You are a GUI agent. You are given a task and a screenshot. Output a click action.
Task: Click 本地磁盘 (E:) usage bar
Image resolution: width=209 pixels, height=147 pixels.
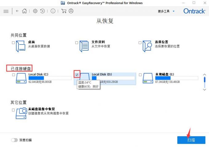pyautogui.click(x=177, y=78)
